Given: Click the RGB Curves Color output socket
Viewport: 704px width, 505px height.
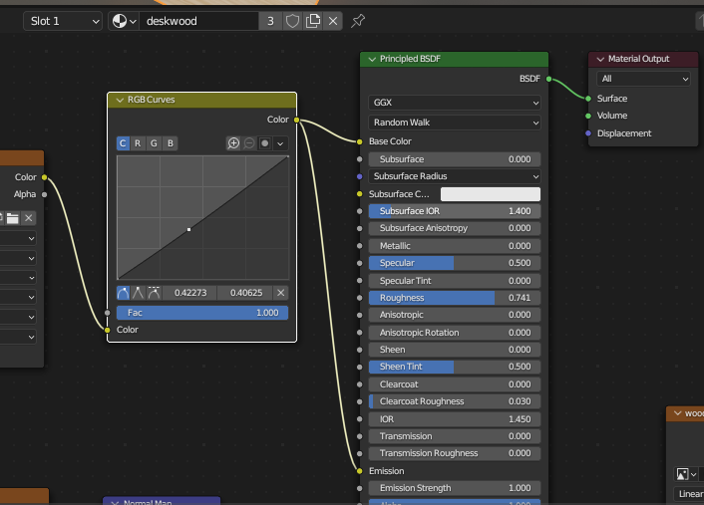Looking at the screenshot, I should point(296,120).
